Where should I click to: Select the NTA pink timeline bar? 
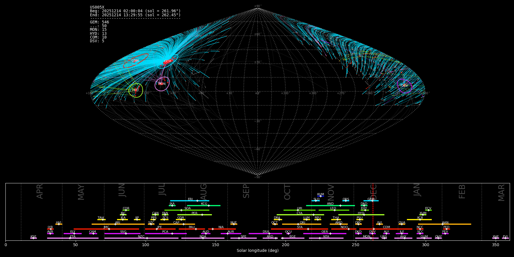pyautogui.click(x=326, y=238)
